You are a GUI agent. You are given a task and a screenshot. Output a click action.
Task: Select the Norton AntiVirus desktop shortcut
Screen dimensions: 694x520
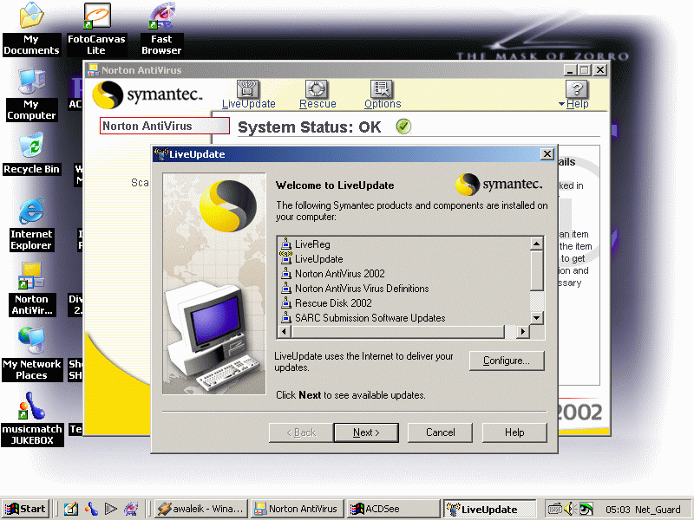click(x=31, y=289)
